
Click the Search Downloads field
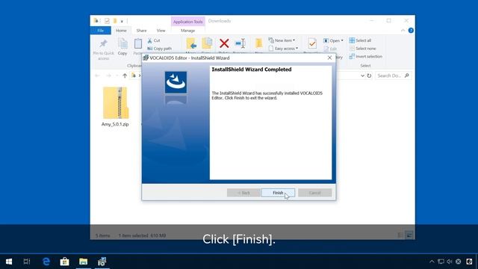393,75
